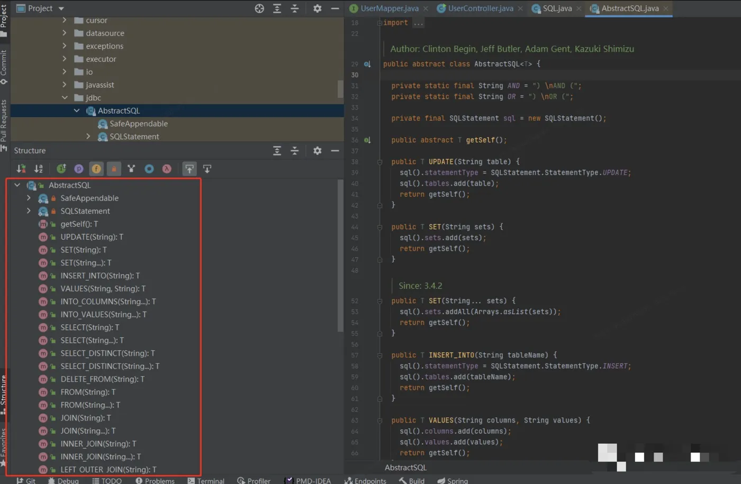Collapse AbstractSQL root in Structure tree
This screenshot has height=484, width=741.
click(17, 185)
